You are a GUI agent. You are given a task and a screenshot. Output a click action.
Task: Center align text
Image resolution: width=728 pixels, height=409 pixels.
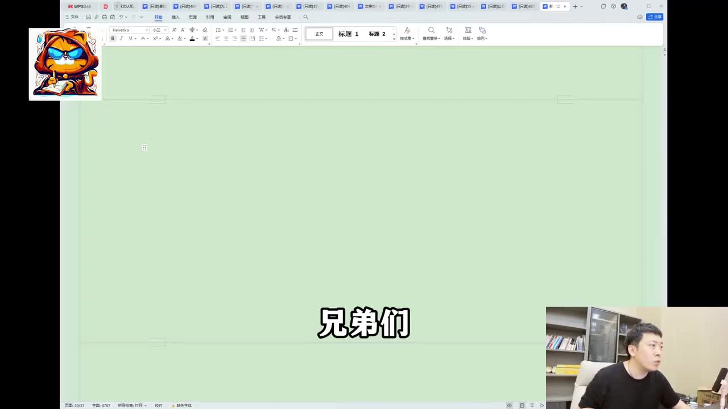(x=226, y=39)
